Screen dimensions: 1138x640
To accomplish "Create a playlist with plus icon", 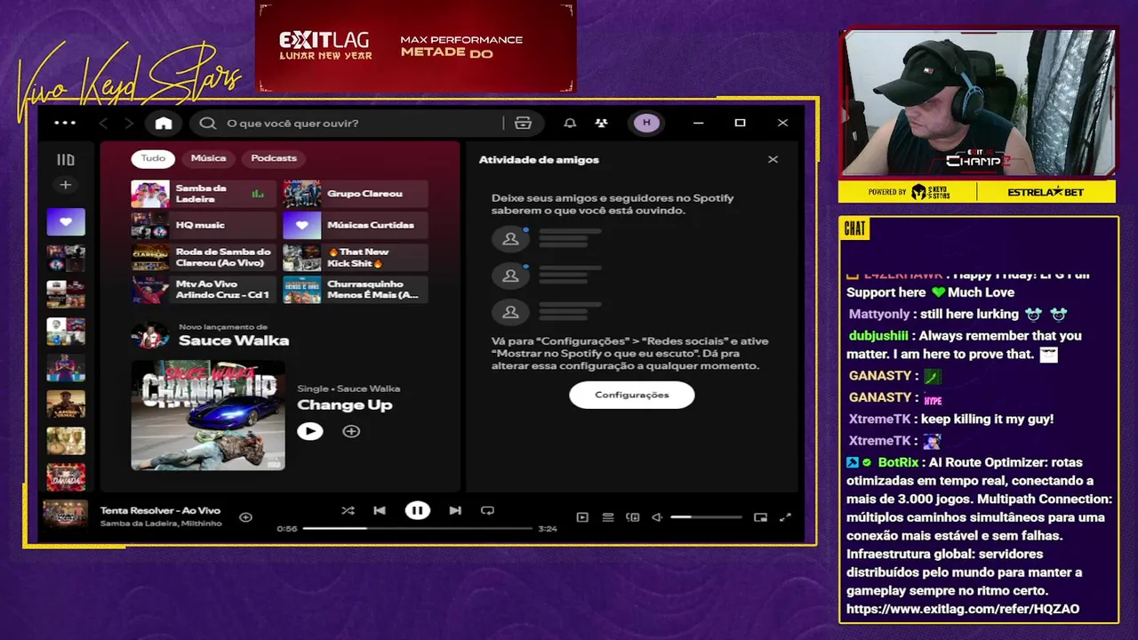I will (65, 185).
